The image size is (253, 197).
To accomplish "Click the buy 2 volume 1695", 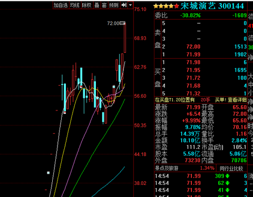I will point(240,70).
